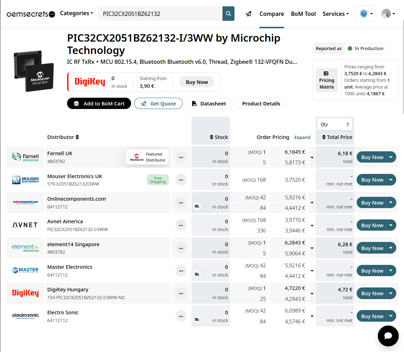Open Buy Now dropdown arrow for Avnet America

[x=391, y=225]
